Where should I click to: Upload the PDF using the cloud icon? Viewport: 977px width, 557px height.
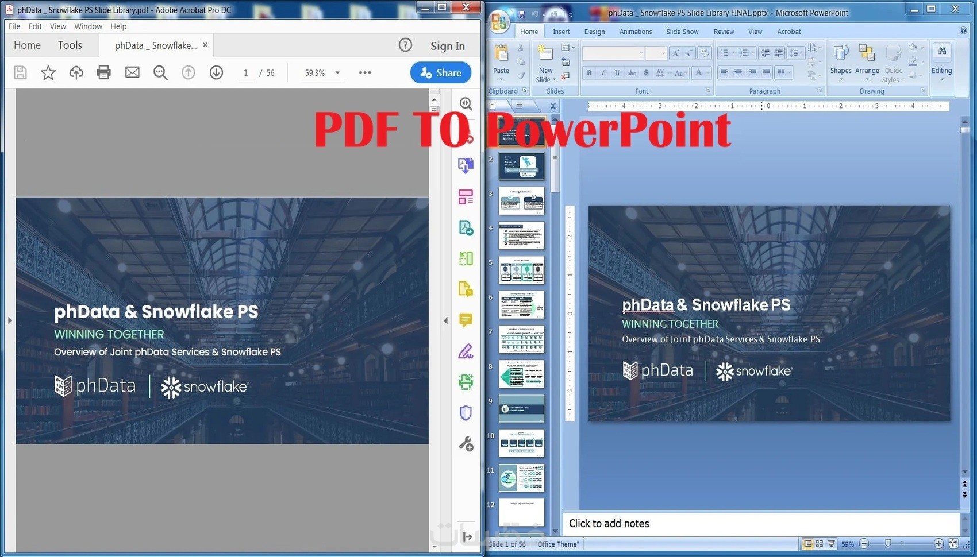[76, 72]
